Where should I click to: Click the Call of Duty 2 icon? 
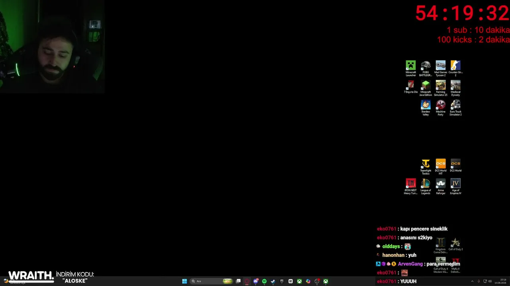tap(455, 244)
